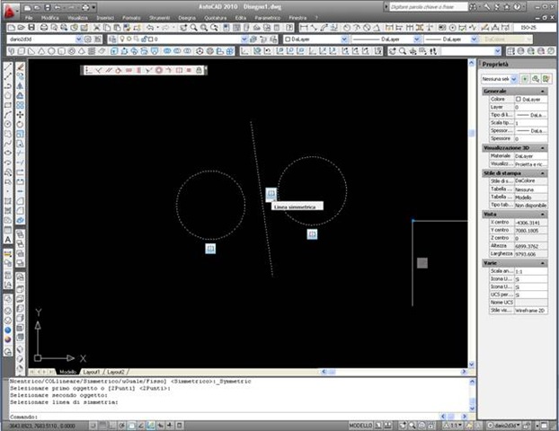Click the Plot printer icon in toolbar
This screenshot has width=559, height=431.
[x=43, y=28]
